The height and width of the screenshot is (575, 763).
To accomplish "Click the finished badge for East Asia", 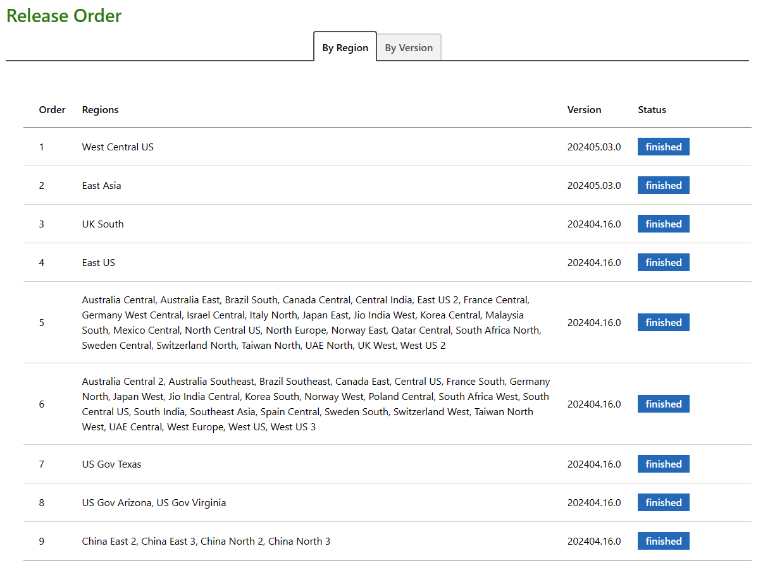I will pos(663,185).
